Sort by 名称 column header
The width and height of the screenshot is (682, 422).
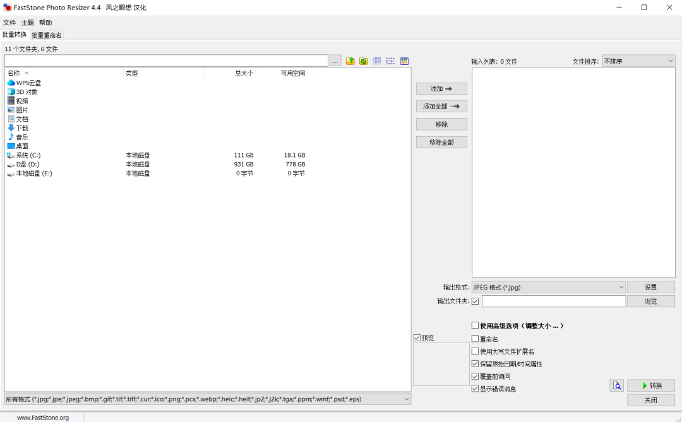64,73
